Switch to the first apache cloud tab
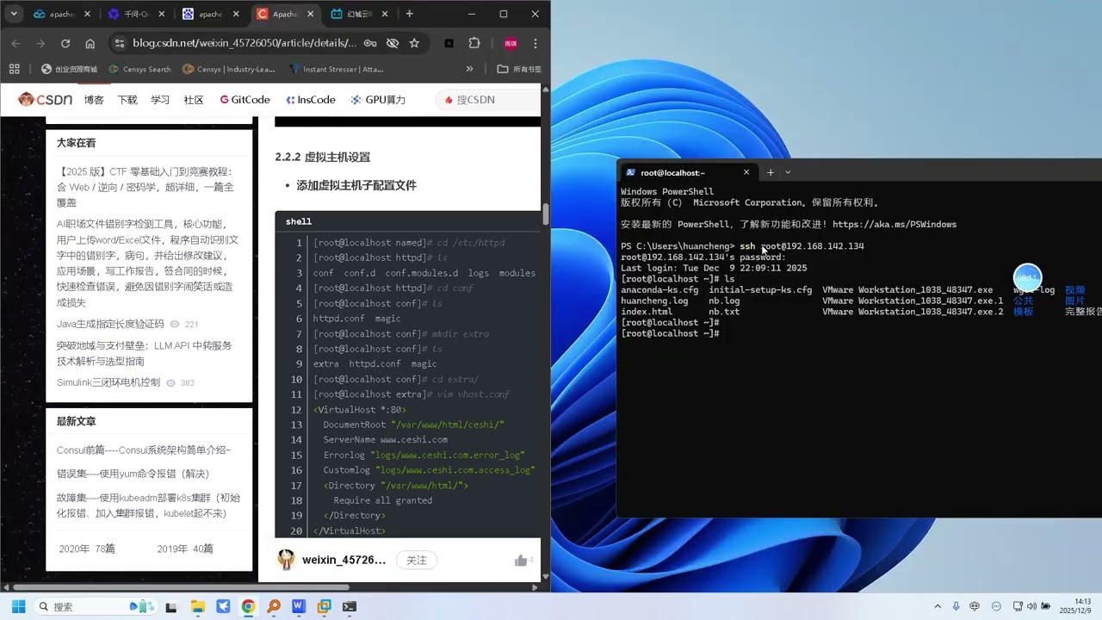The image size is (1102, 620). pyautogui.click(x=62, y=14)
